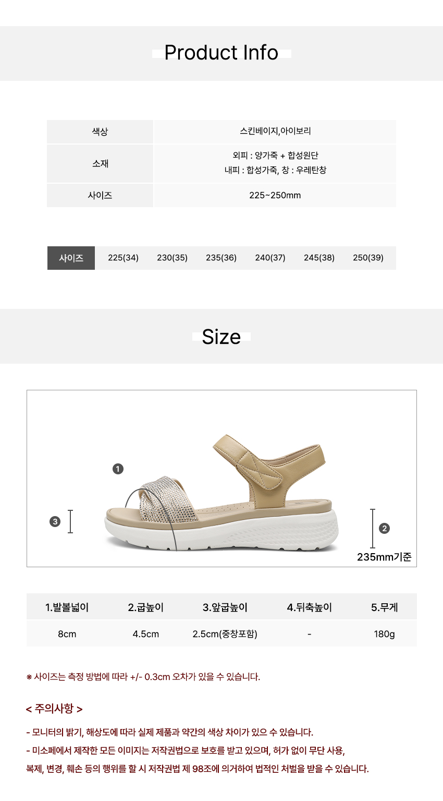Click the 주의사항 notice heading

(54, 709)
